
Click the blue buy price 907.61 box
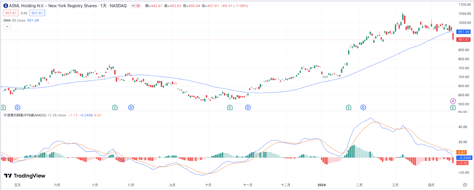tap(37, 13)
